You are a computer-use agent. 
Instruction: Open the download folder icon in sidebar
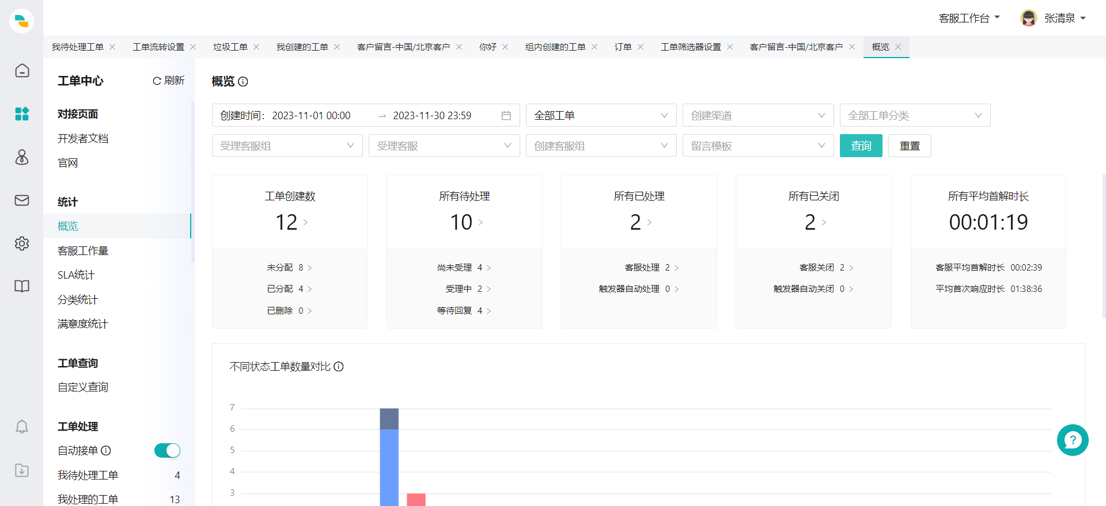(22, 470)
